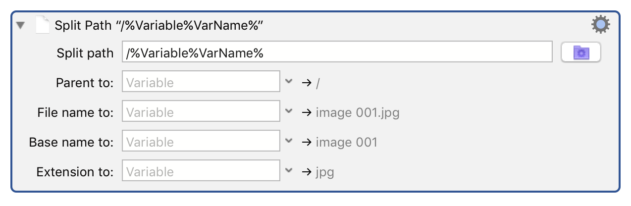Click the image 001.jpg file name preview
The height and width of the screenshot is (206, 631).
(358, 113)
